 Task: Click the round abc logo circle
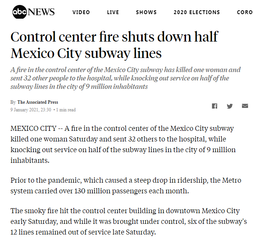click(x=19, y=12)
